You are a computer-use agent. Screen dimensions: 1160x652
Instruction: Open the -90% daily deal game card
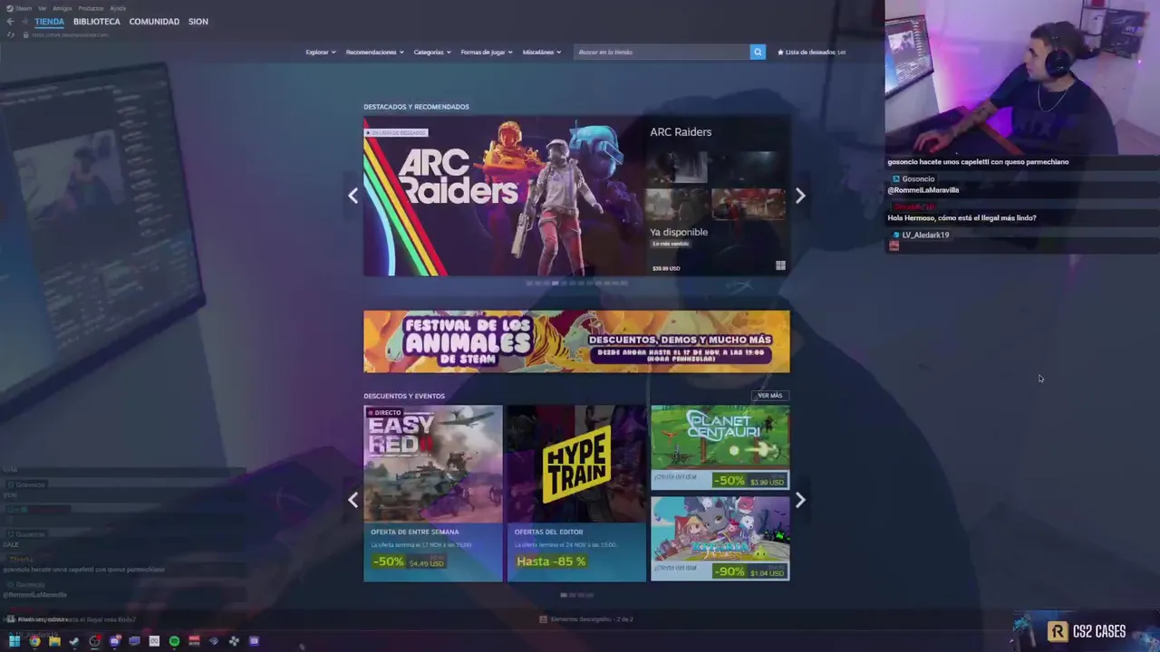tap(720, 538)
